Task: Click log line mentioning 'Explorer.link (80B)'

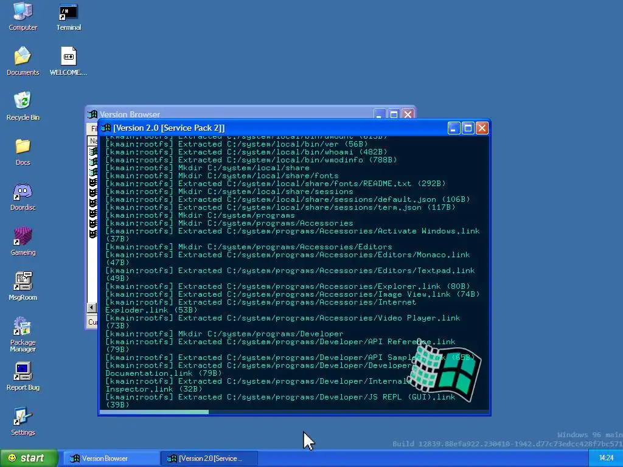Action: [287, 286]
